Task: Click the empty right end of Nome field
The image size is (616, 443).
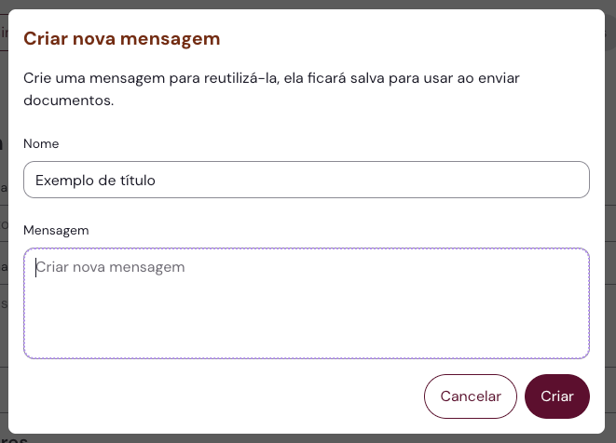Action: click(x=522, y=180)
